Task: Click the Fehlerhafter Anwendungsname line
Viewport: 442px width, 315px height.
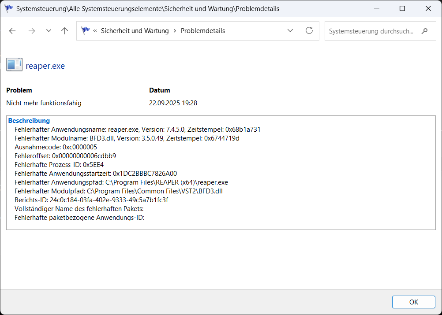Action: point(138,130)
